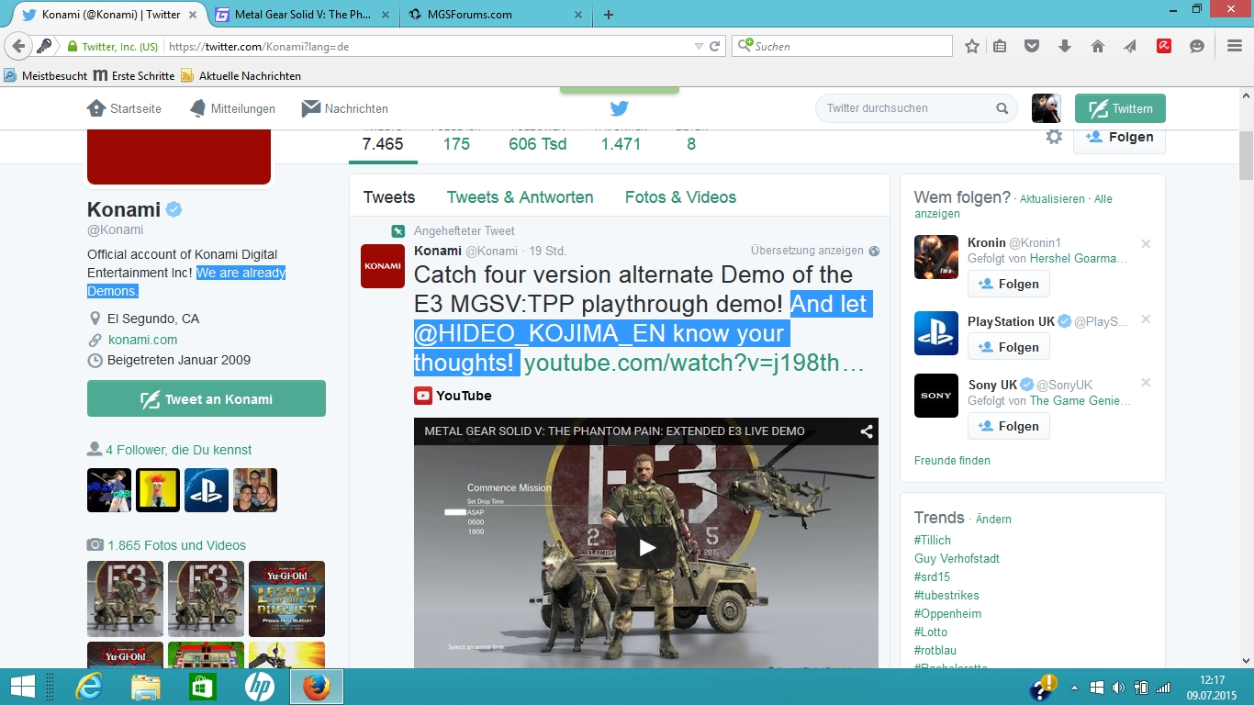Open the Firefox downloads arrow icon
Image resolution: width=1254 pixels, height=705 pixels.
[x=1065, y=46]
